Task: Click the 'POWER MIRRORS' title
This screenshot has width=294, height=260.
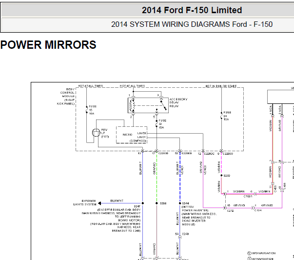Action: [x=48, y=45]
